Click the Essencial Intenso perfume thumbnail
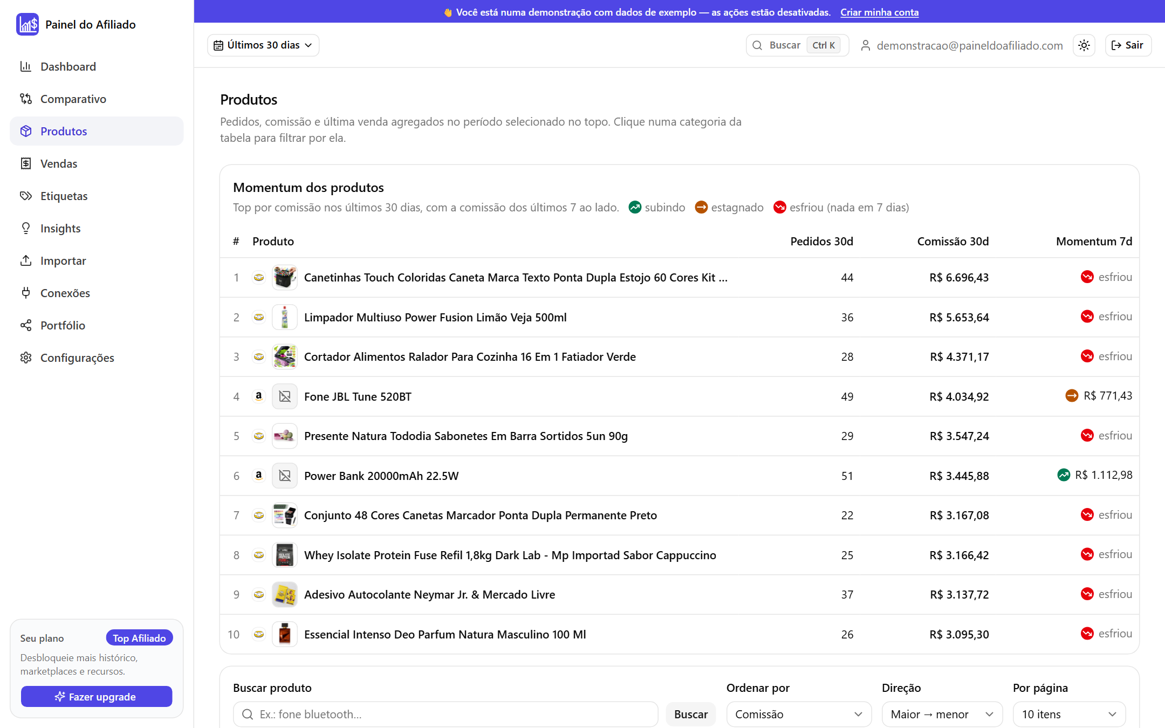1165x728 pixels. pos(285,634)
